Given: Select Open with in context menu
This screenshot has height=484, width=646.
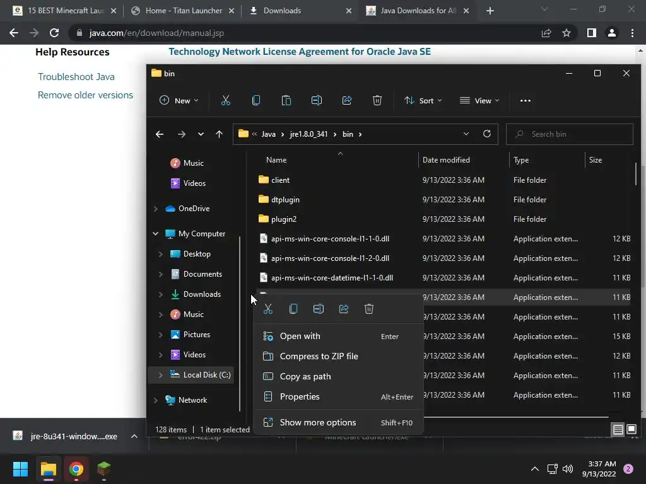Looking at the screenshot, I should (338, 337).
